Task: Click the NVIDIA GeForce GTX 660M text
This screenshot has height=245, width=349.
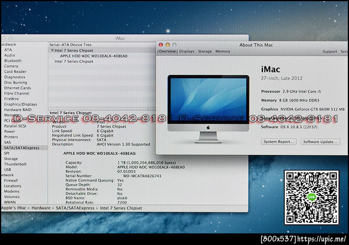Action: tap(312, 109)
